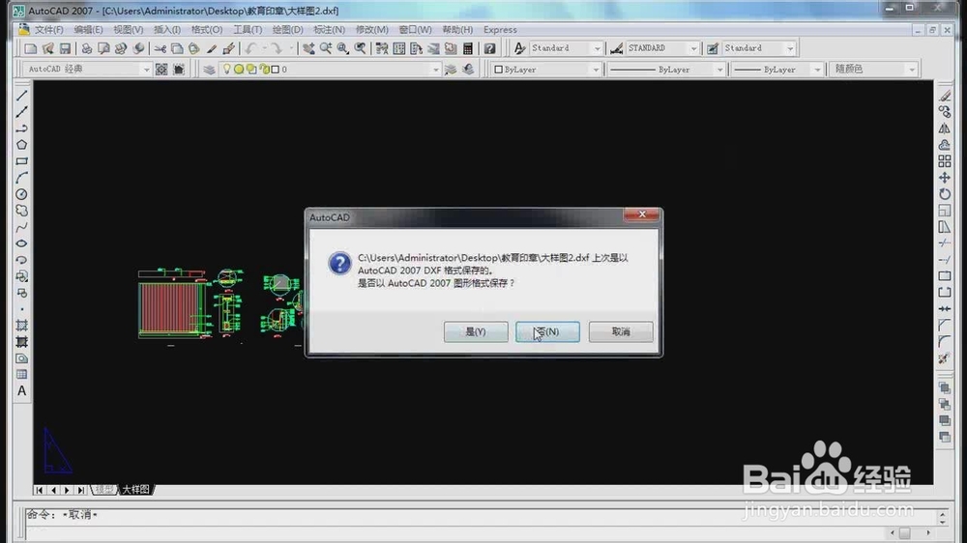Toggle layer 0 freeze sun icon
The height and width of the screenshot is (543, 967).
click(239, 69)
